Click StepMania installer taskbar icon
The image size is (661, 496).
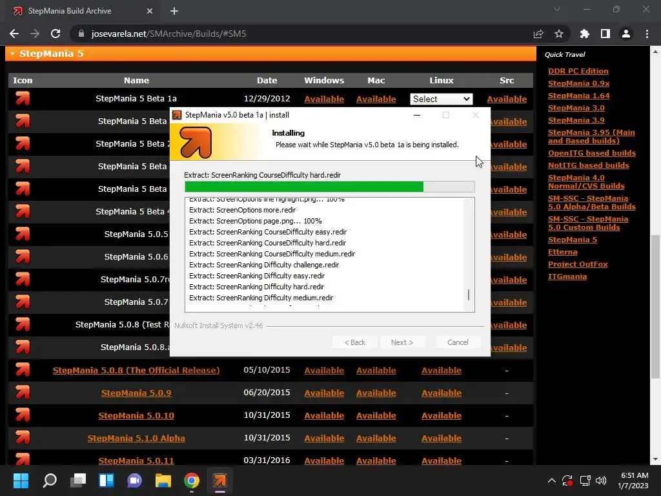[219, 480]
